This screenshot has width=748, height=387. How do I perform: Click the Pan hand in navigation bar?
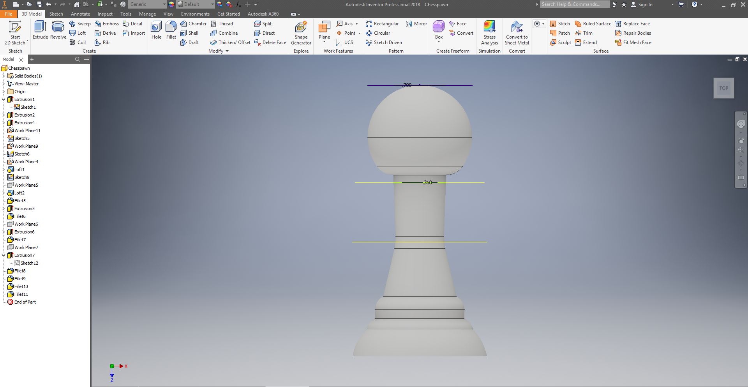pos(741,140)
